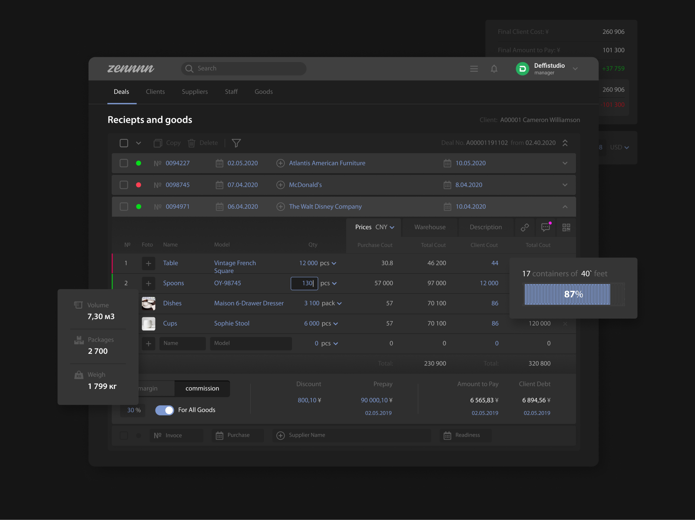This screenshot has height=520, width=695.
Task: Collapse The Walt Disney Company deal row
Action: click(565, 207)
